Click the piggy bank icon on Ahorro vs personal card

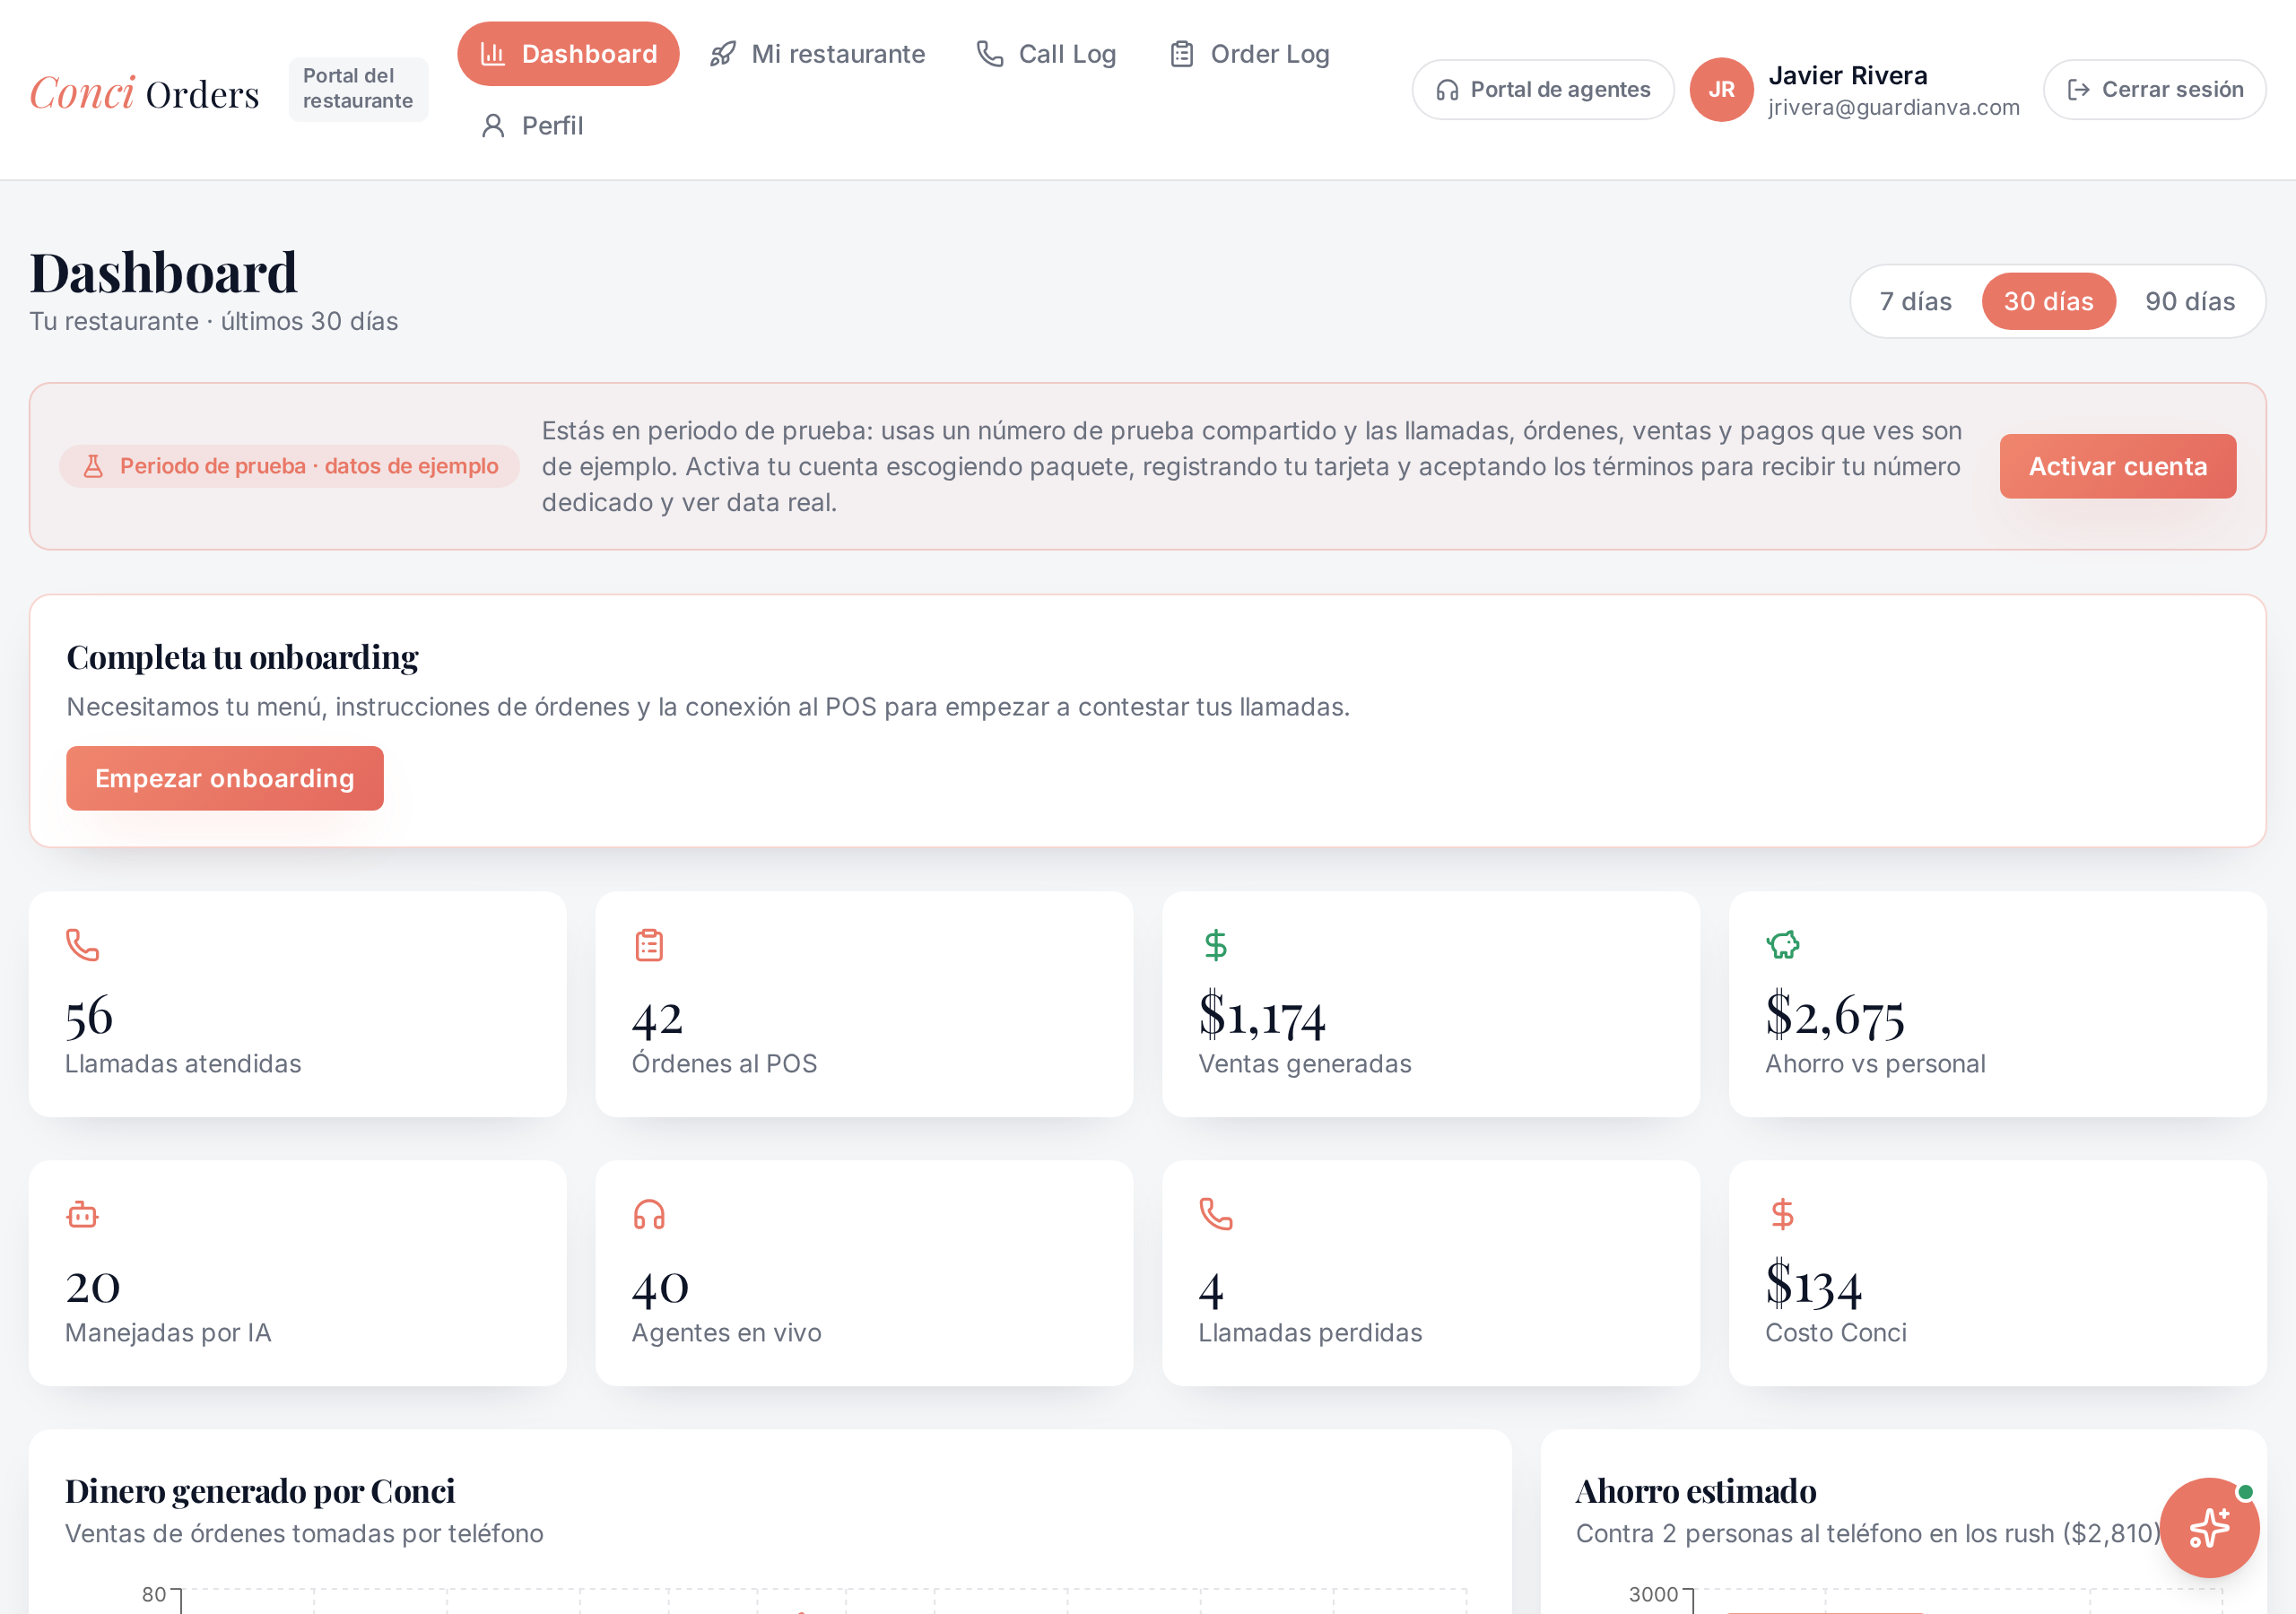pos(1782,945)
